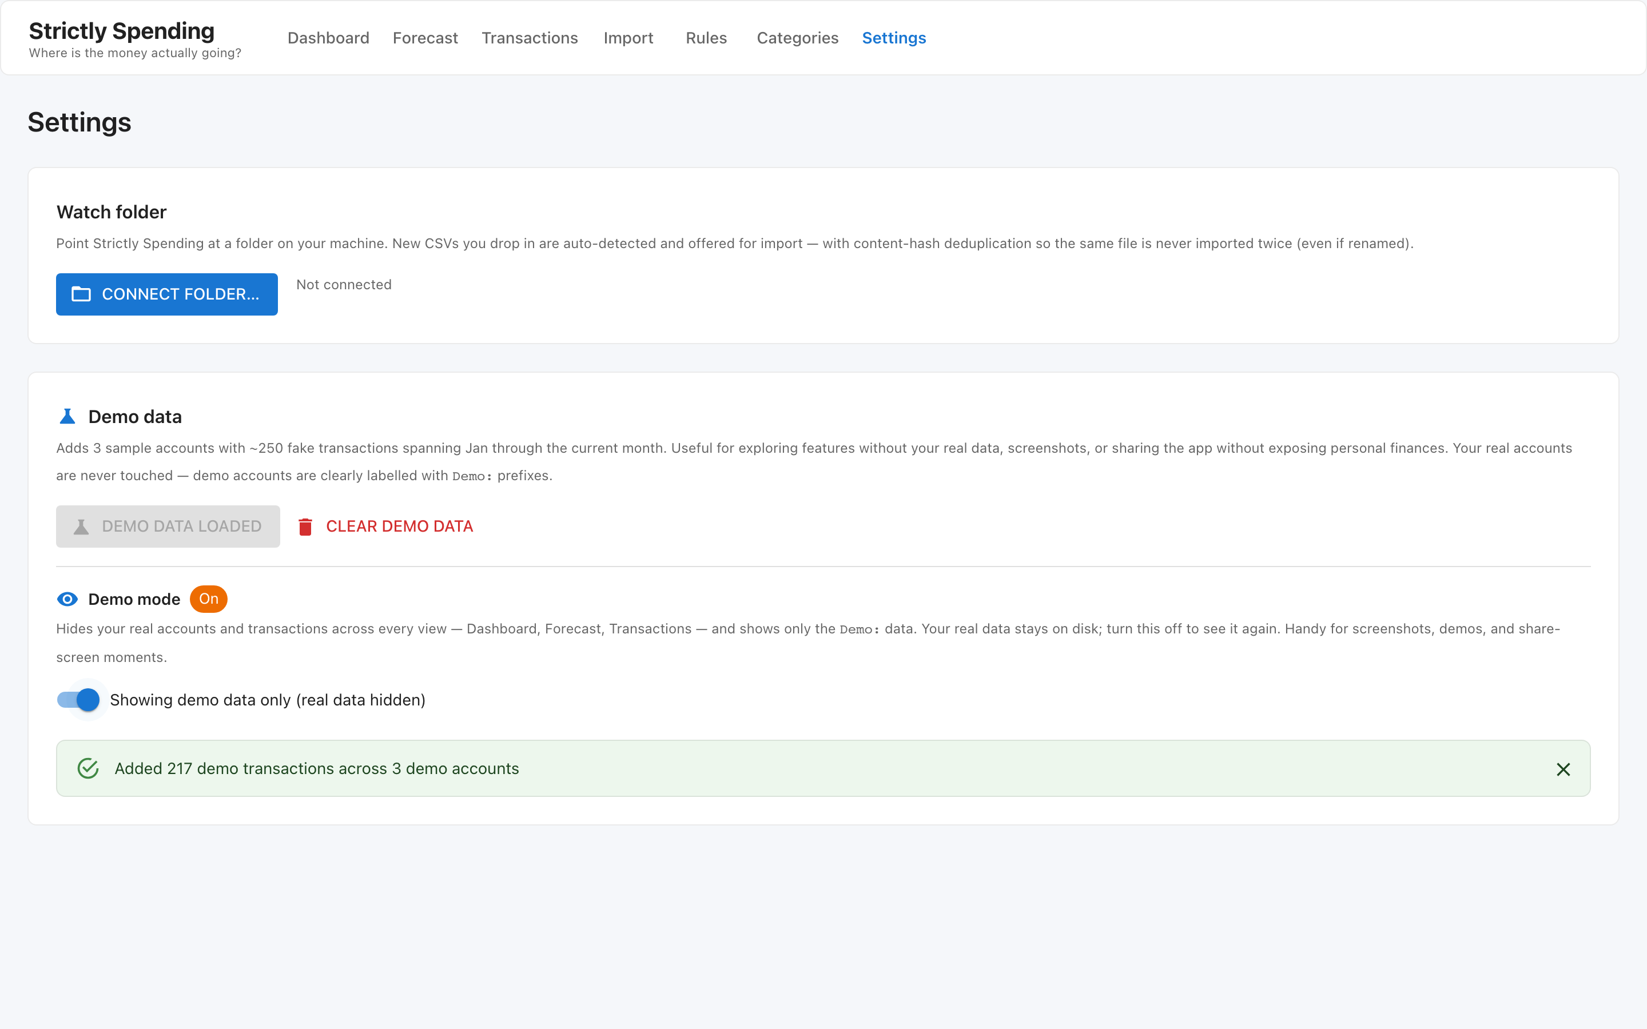Click the red trash icon
The width and height of the screenshot is (1647, 1029).
tap(305, 526)
